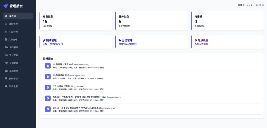Click the 松松网 卢松松博客 entry title
Screen dimensions: 267x128
tap(79, 97)
